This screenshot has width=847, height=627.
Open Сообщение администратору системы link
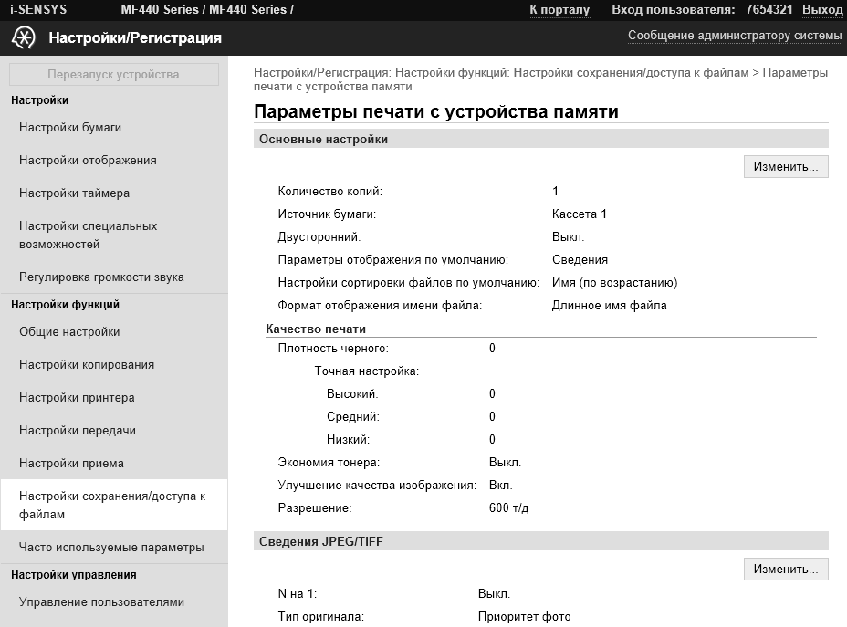coord(735,35)
